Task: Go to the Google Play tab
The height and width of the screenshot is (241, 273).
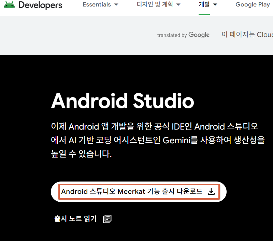Action: [x=253, y=4]
